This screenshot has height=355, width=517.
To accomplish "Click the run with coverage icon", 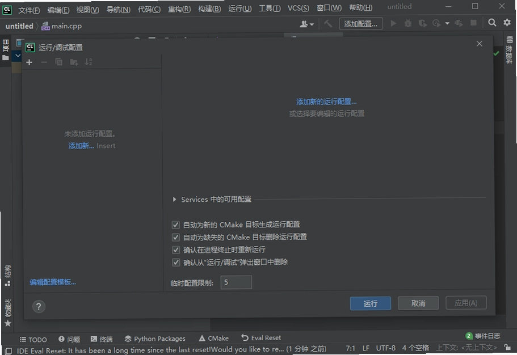I will point(422,23).
